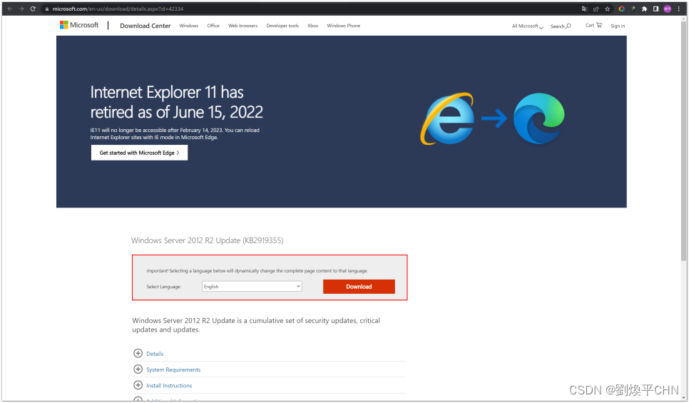Open the purple profile avatar
The width and height of the screenshot is (689, 403).
pyautogui.click(x=668, y=9)
